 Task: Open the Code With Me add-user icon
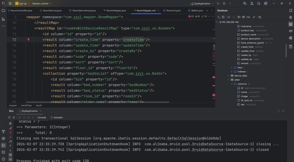(252, 3)
